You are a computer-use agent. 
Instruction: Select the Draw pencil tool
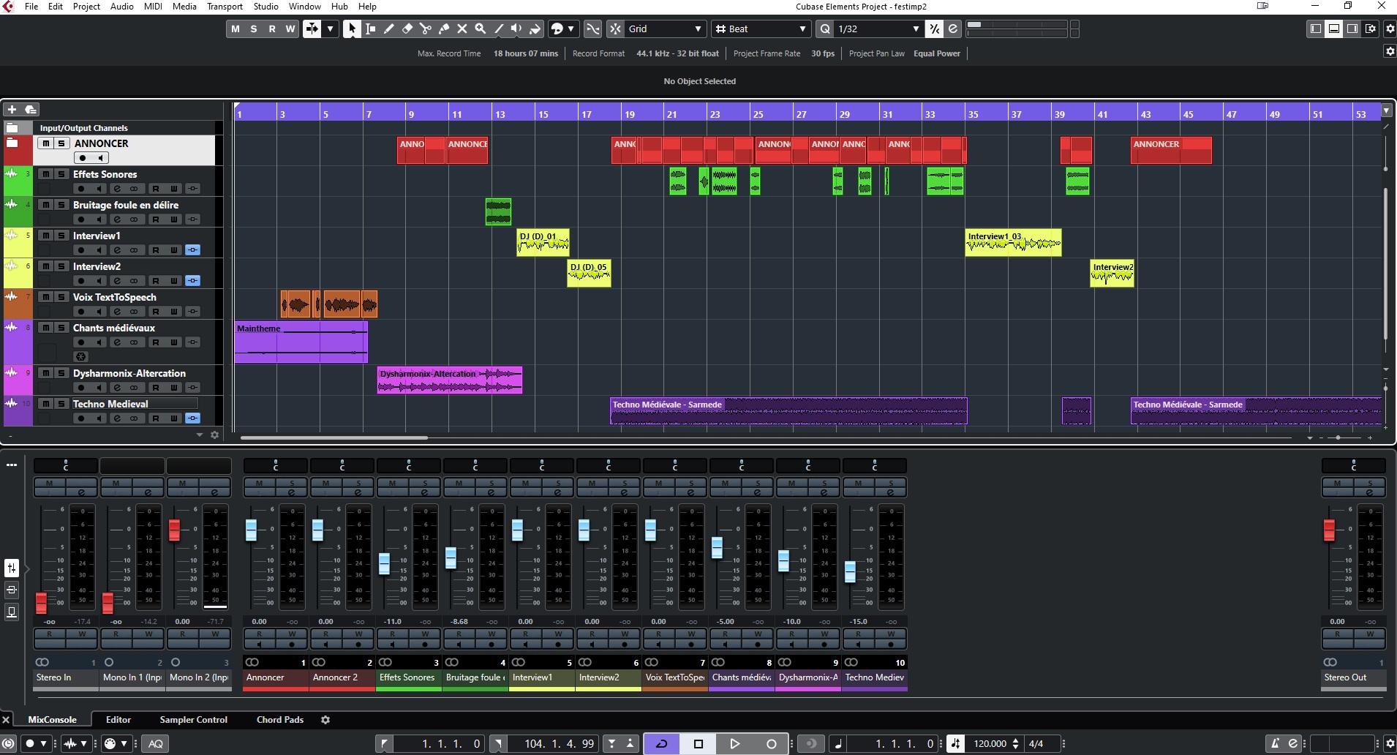(x=389, y=29)
